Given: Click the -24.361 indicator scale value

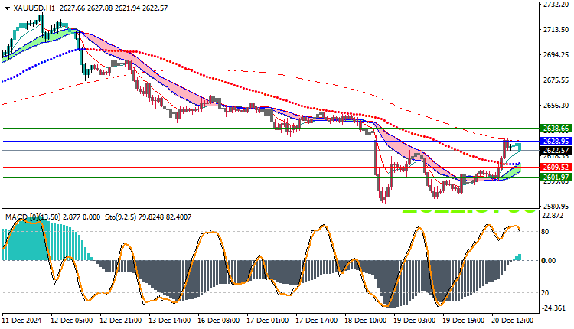Looking at the screenshot, I should coord(553,308).
